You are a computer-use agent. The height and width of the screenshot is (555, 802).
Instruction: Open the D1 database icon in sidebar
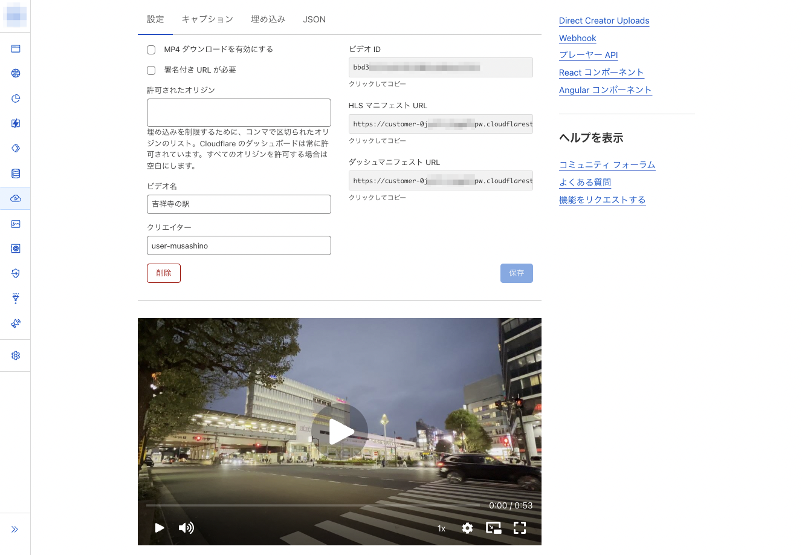tap(15, 174)
